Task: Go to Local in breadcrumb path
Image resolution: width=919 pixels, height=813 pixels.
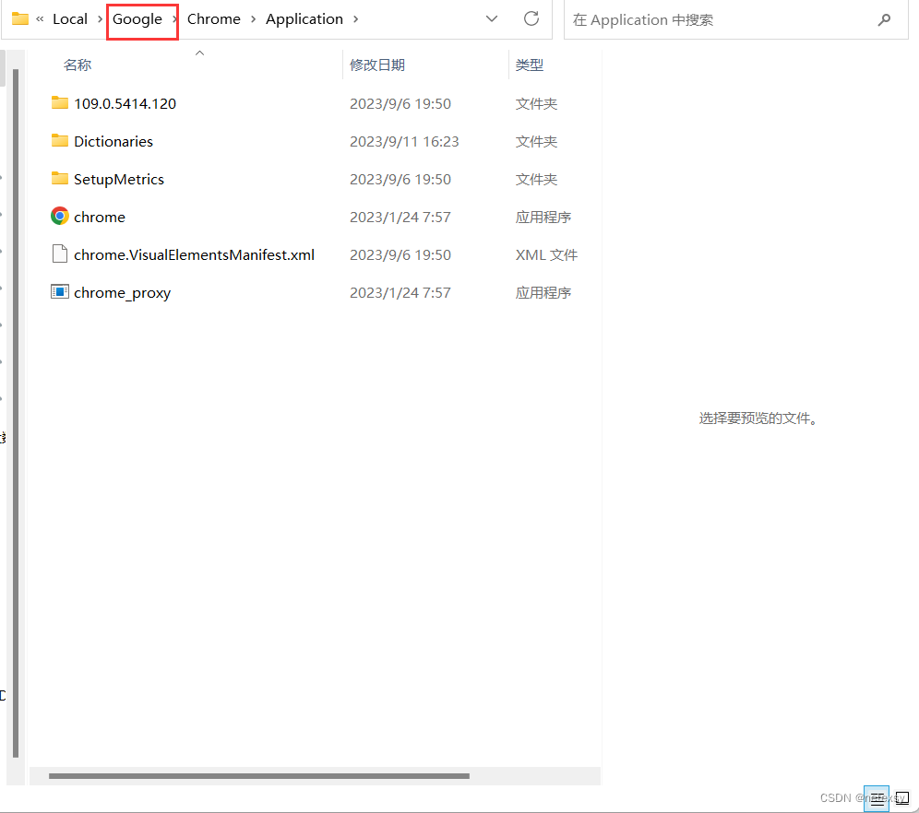Action: point(70,19)
